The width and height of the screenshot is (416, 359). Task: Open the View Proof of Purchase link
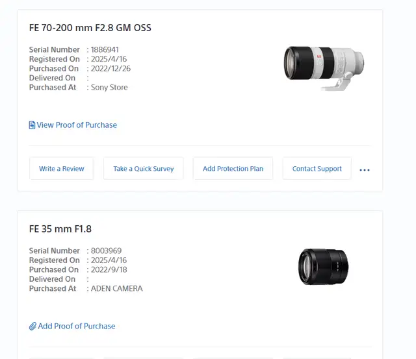pos(77,125)
